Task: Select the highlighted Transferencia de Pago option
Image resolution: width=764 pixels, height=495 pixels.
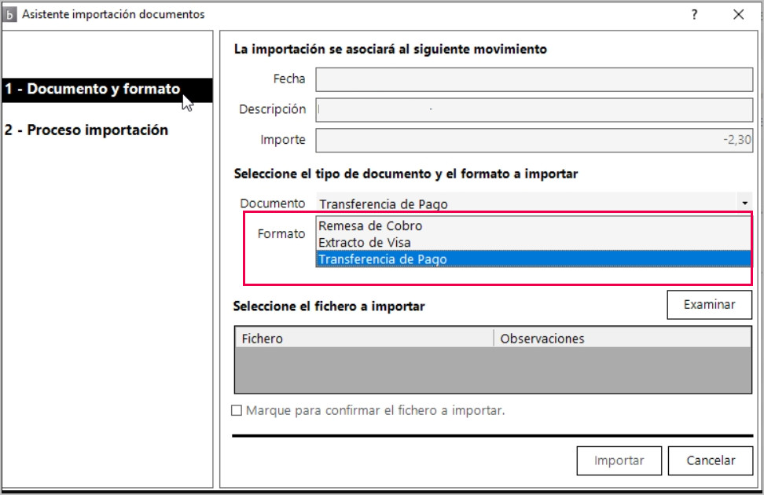Action: pyautogui.click(x=534, y=259)
